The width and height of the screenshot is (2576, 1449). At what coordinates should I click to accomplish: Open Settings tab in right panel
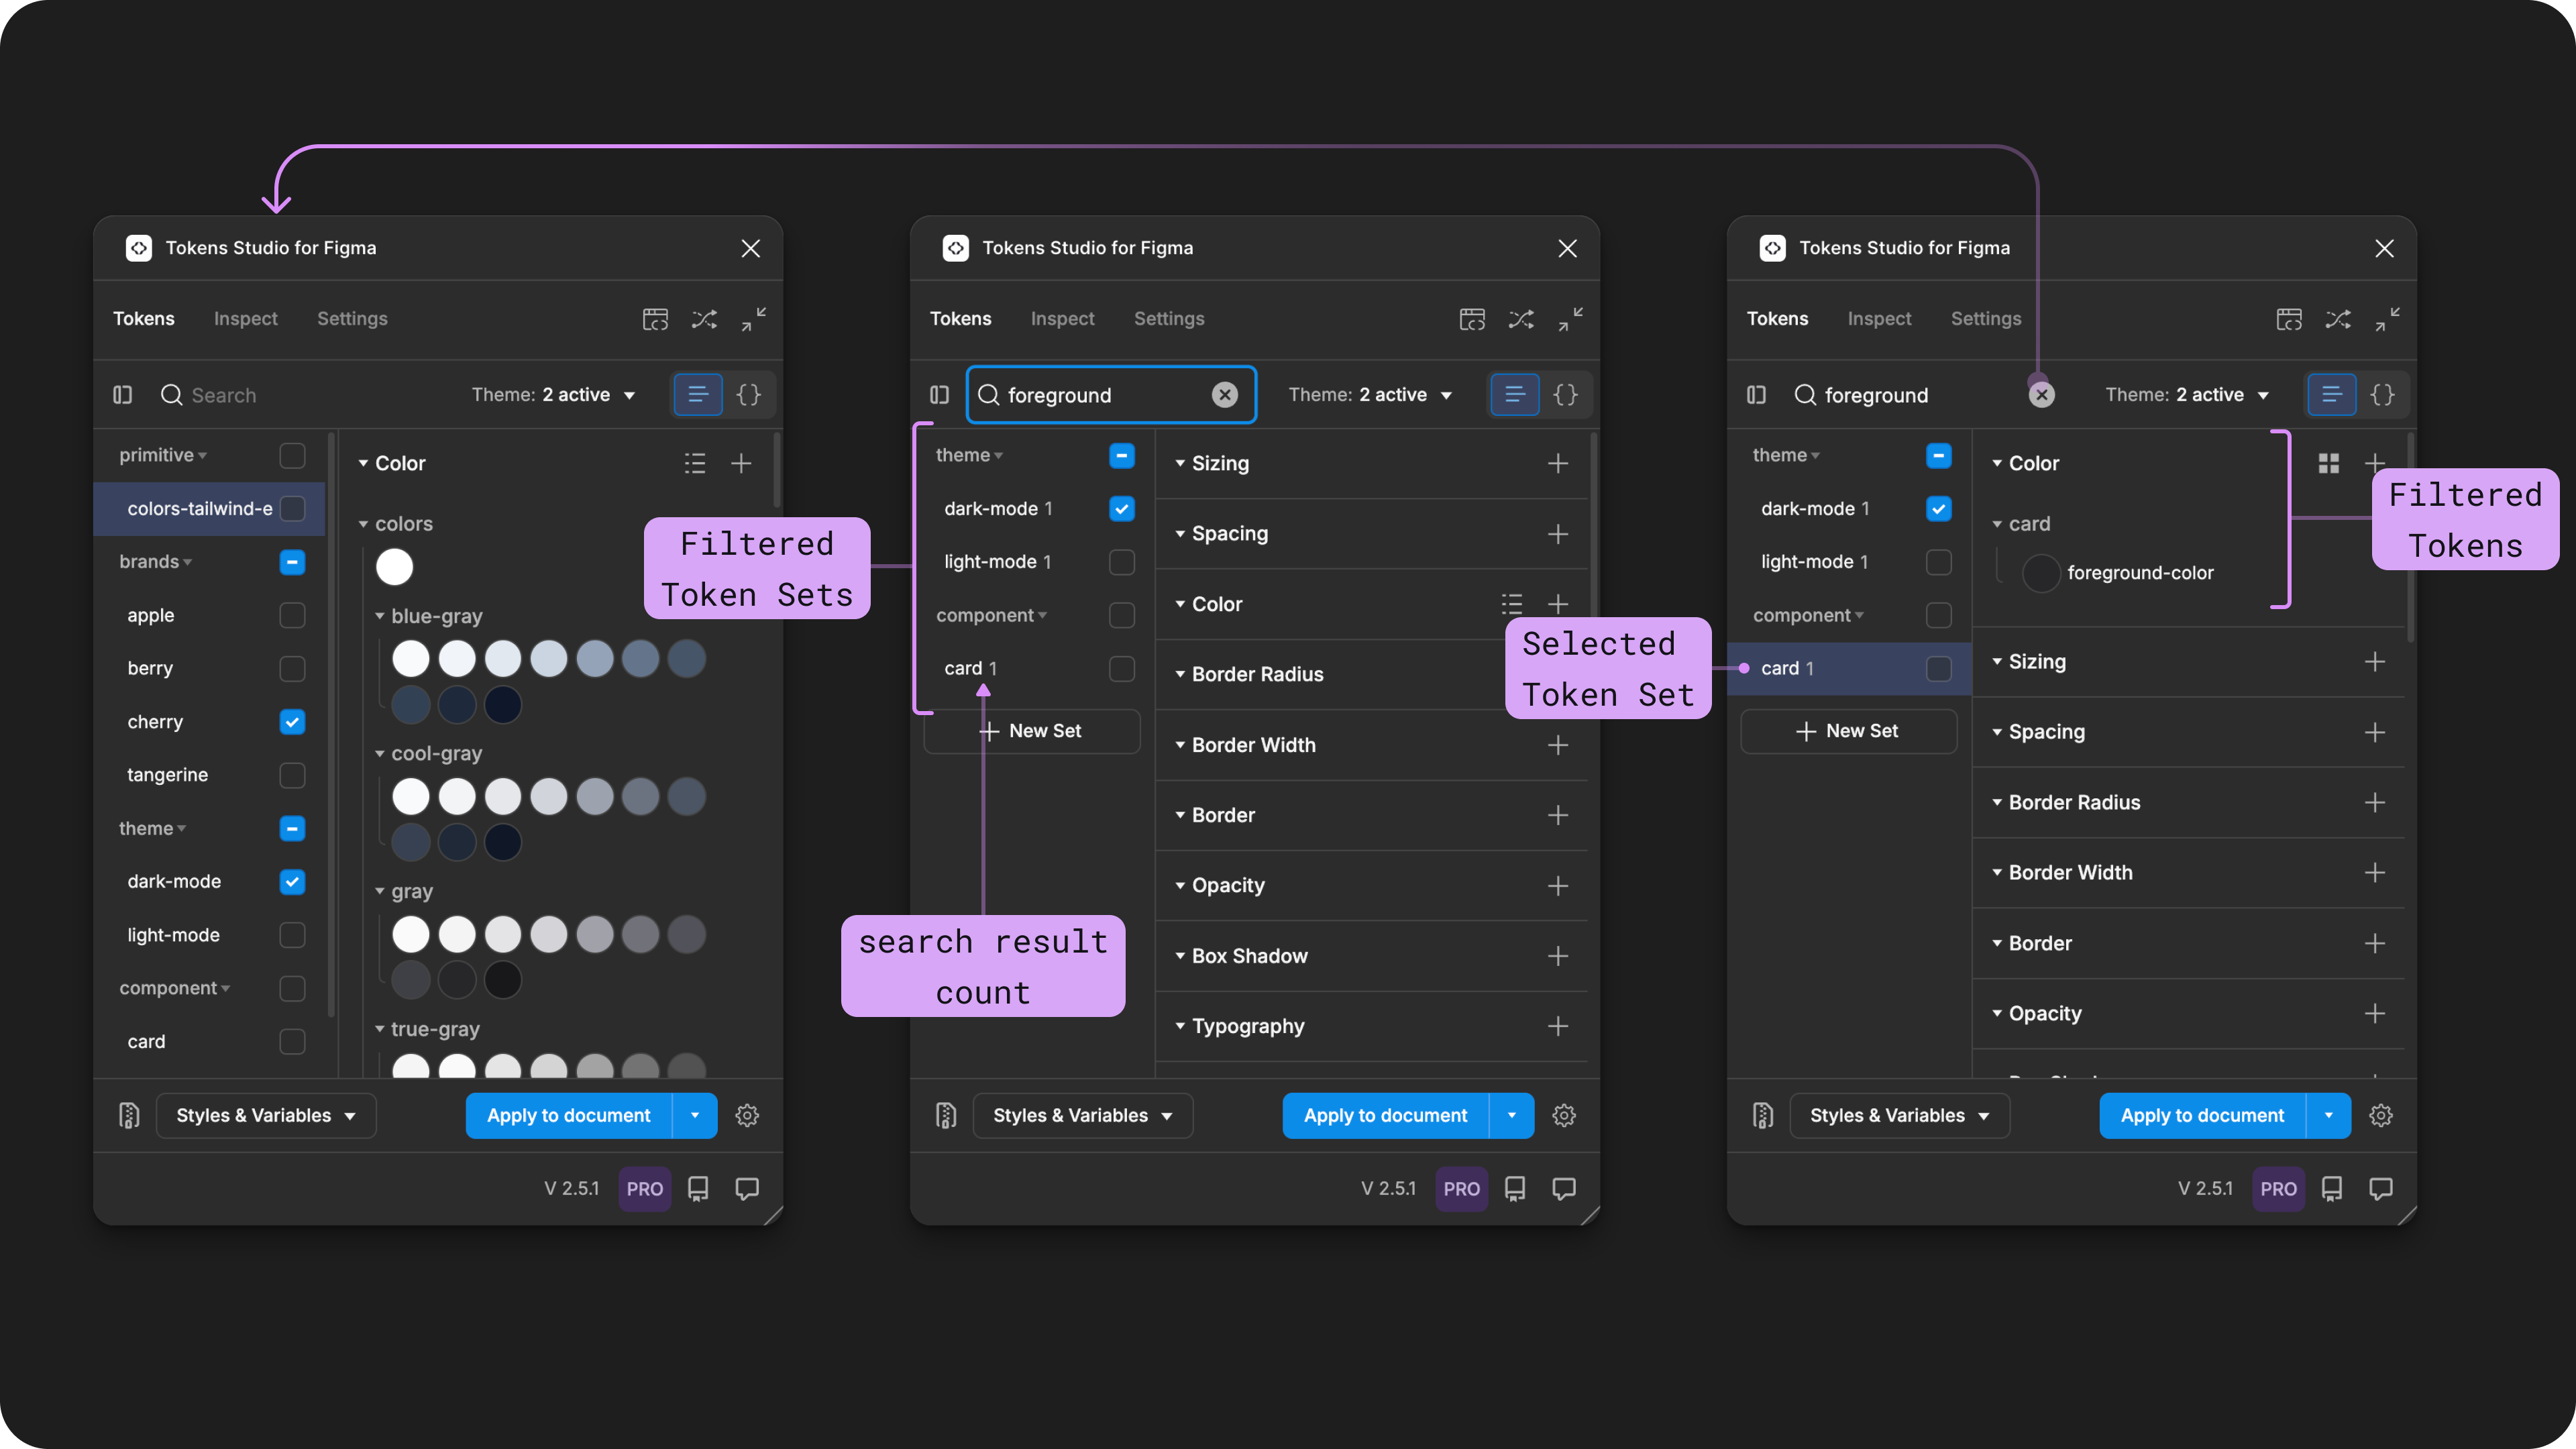click(x=1985, y=319)
